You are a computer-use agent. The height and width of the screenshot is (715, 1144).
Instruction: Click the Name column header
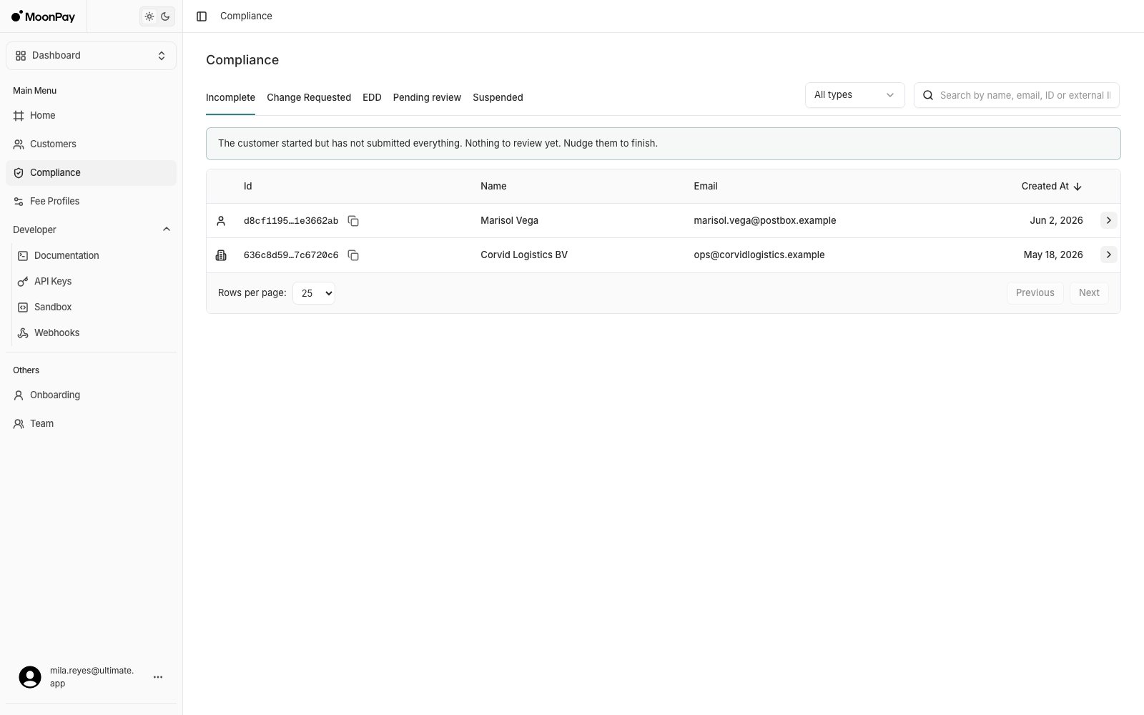point(493,186)
